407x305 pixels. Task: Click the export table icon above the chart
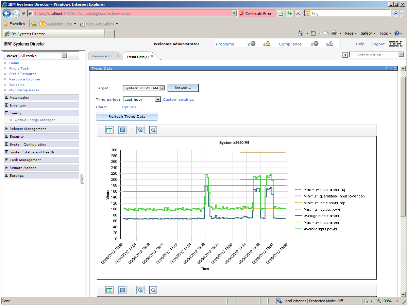(122, 130)
